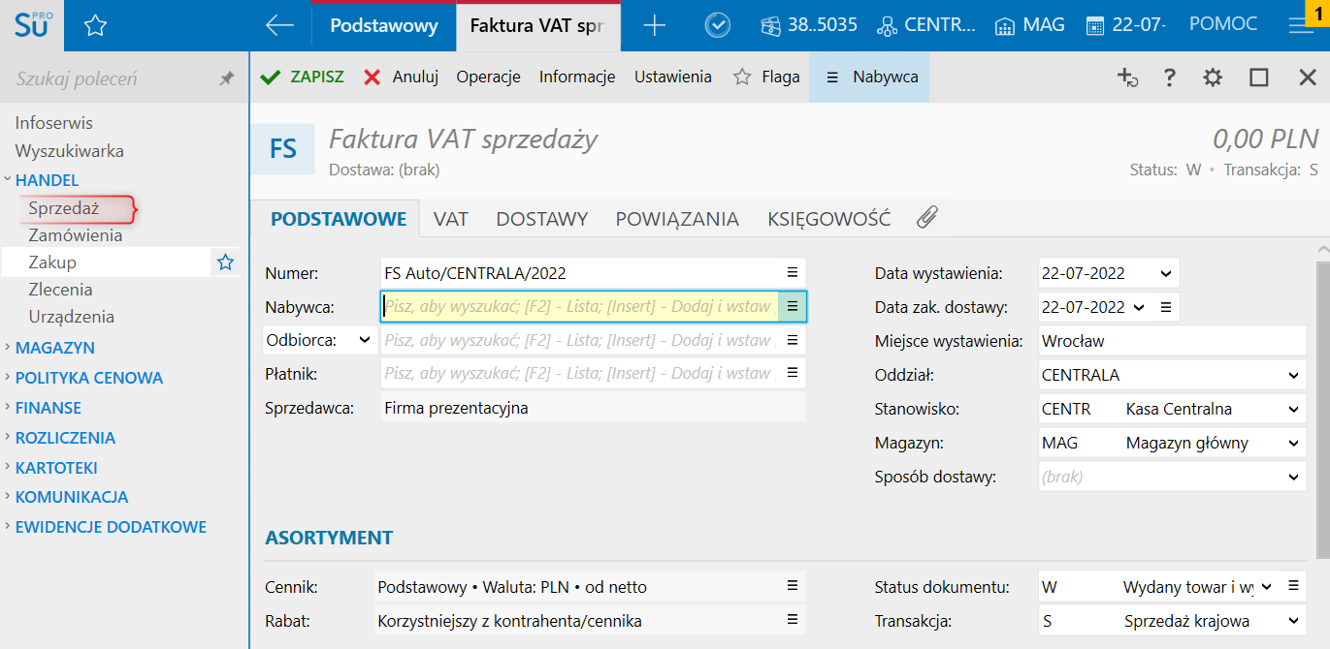The height and width of the screenshot is (649, 1330).
Task: Open Zamówienia in the sidebar
Action: pos(76,235)
